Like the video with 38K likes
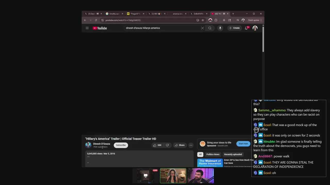Viewport: 330px width, 185px height. (x=157, y=145)
